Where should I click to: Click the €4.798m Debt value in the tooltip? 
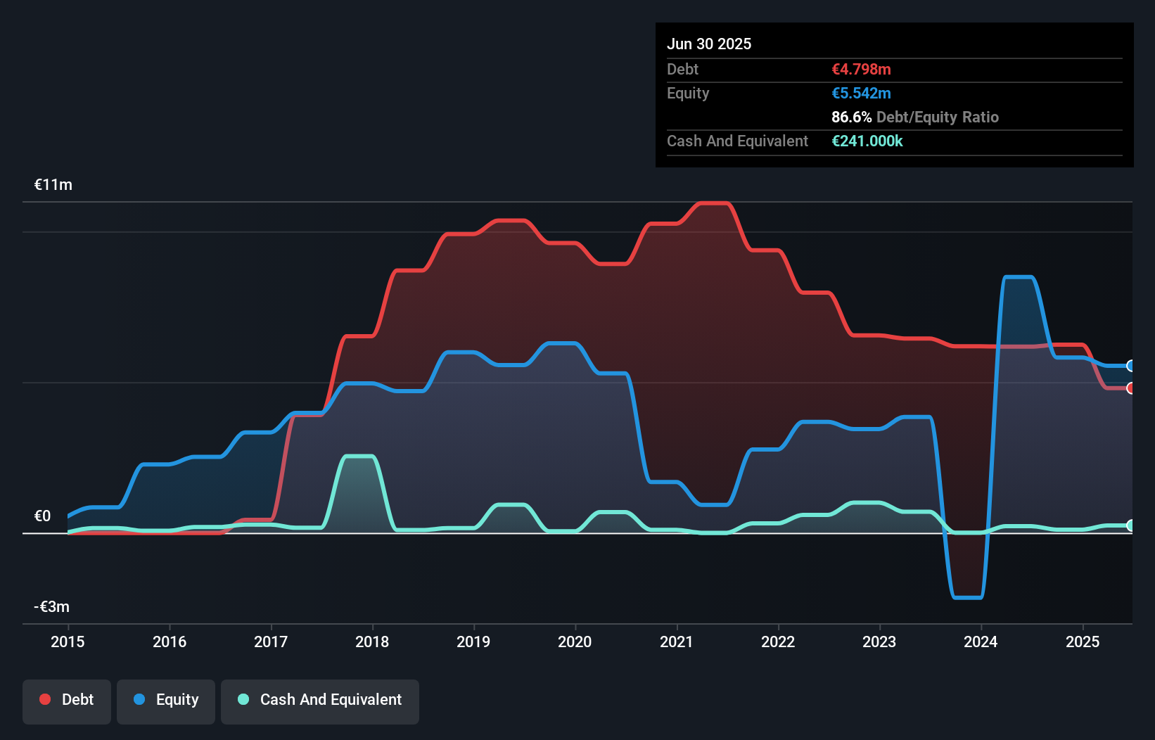coord(861,69)
